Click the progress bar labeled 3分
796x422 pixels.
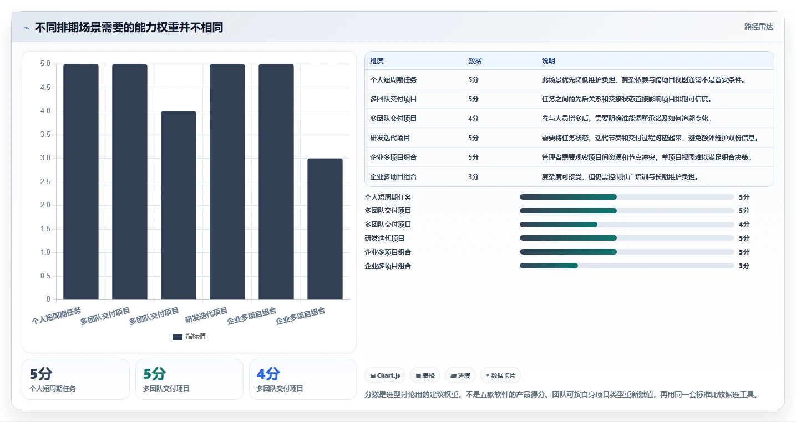click(627, 266)
